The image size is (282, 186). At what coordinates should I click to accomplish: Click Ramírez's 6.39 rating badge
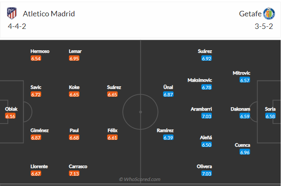click(168, 137)
